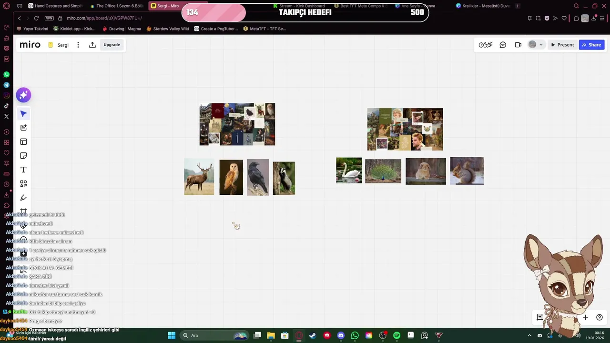
Task: Open Instagram in the Opera sidebar
Action: point(6,96)
